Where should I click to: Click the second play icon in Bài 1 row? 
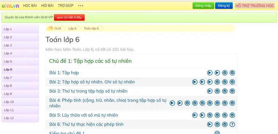[217, 73]
